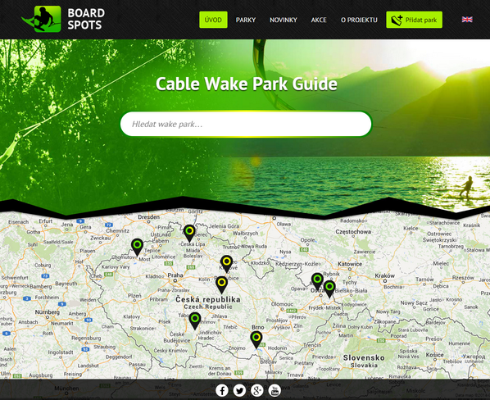The height and width of the screenshot is (400, 490).
Task: Focus the Hledat wake park search field
Action: (x=246, y=124)
